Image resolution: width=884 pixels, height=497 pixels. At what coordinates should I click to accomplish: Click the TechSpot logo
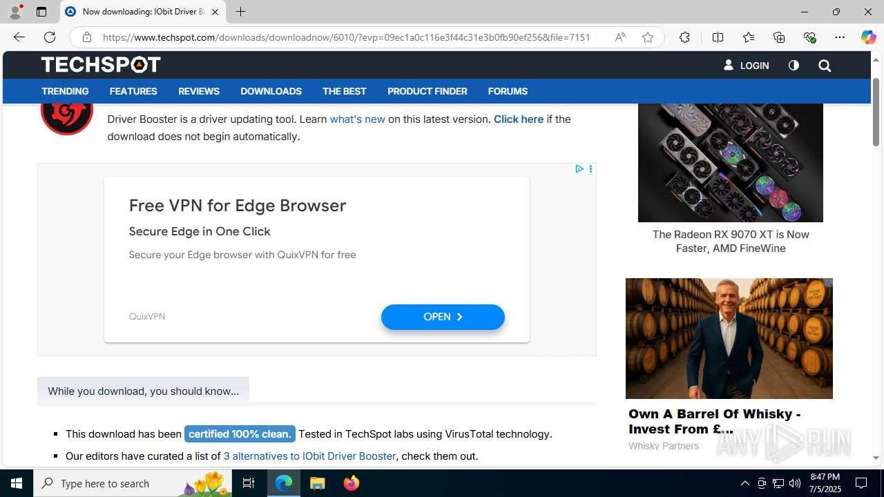(101, 64)
